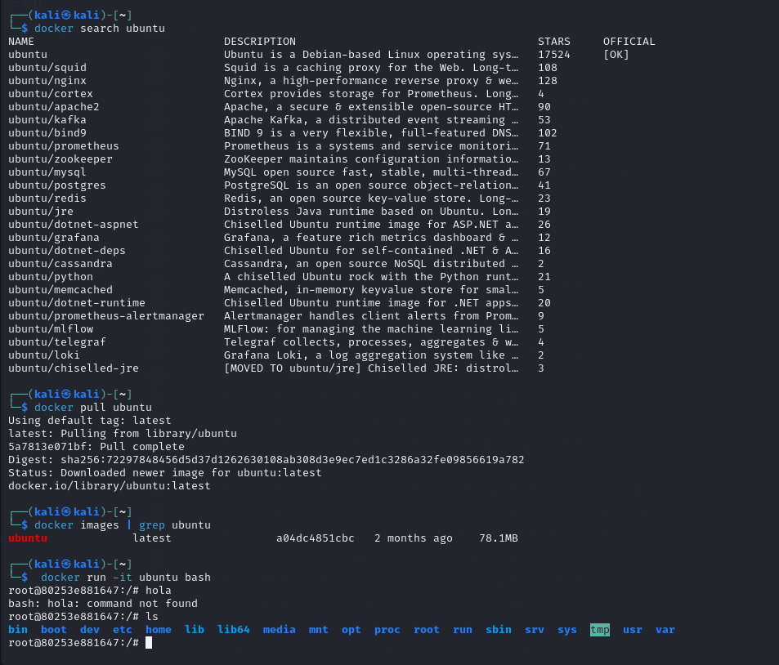Click the image ID a04dc4851cbc

[x=315, y=538]
